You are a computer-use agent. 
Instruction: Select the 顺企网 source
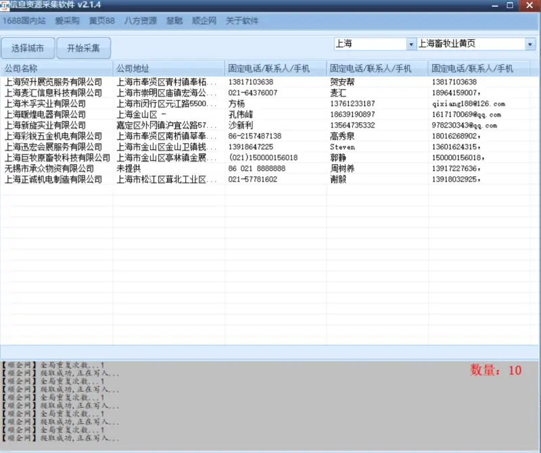click(204, 21)
